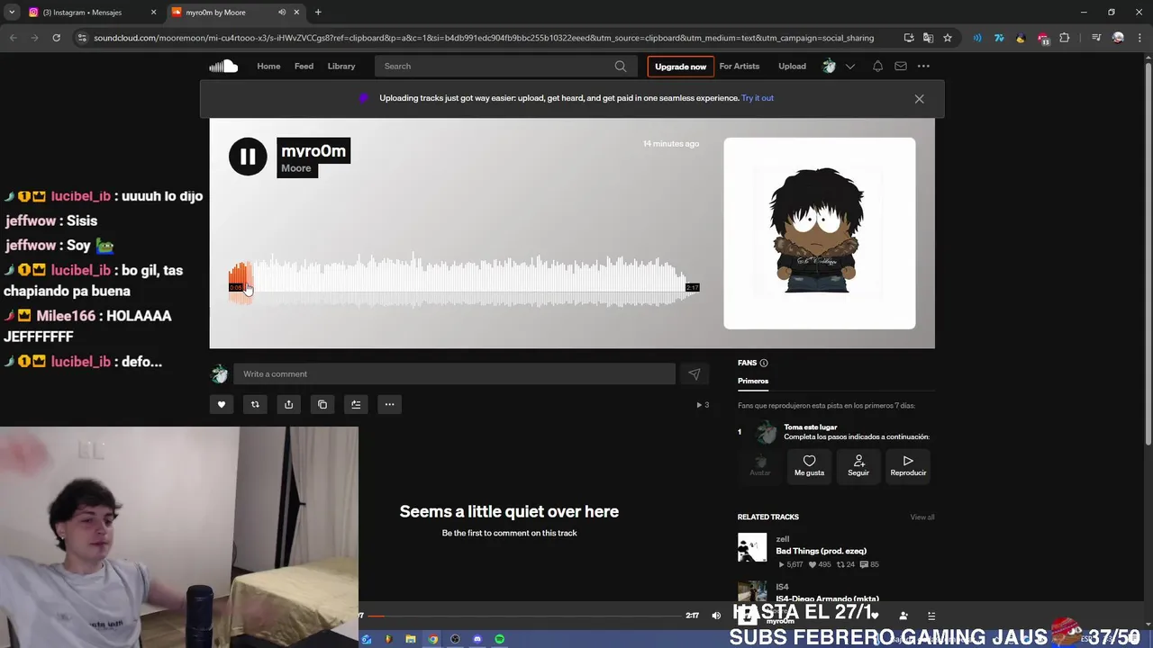
Task: Open File Explorer from the taskbar
Action: 411,639
